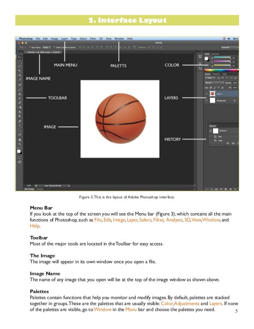This screenshot has height=329, width=254.
Task: Click the toolbar foreground color swatch
Action: tap(19, 151)
